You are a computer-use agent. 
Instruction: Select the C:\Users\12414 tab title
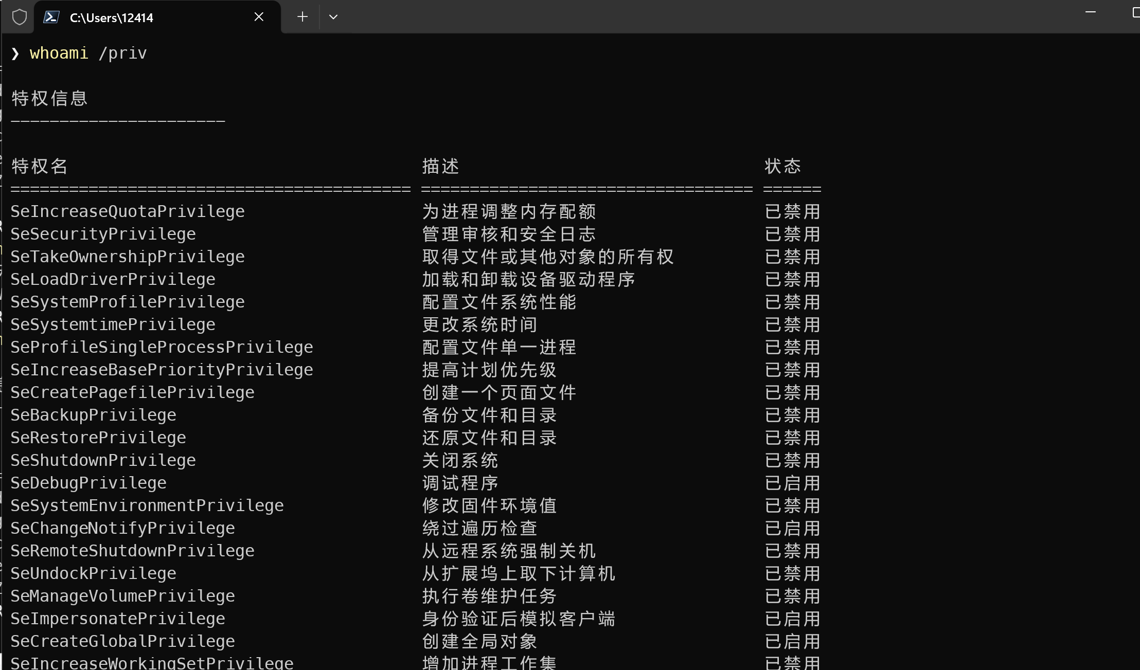tap(112, 18)
